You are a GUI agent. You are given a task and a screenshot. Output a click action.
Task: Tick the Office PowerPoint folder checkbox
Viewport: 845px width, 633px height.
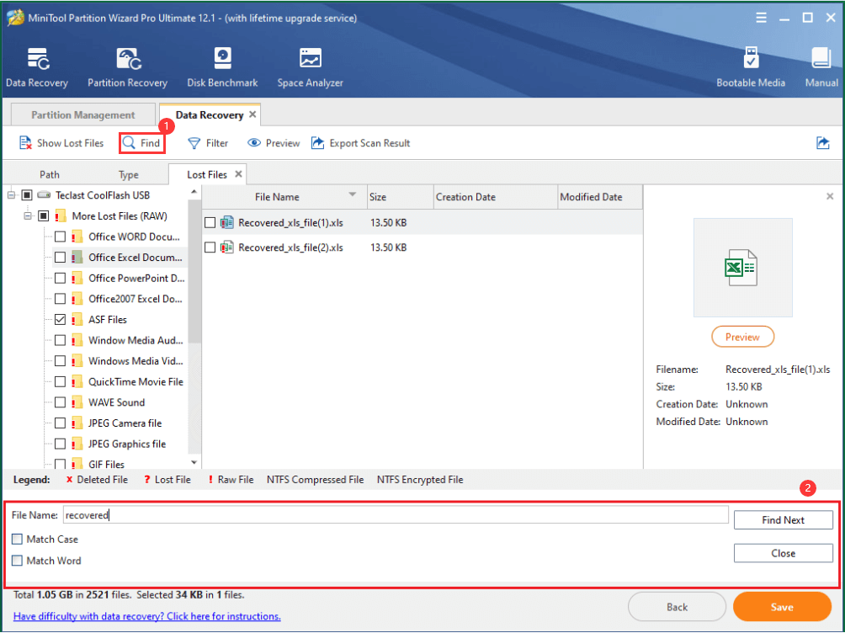[61, 279]
